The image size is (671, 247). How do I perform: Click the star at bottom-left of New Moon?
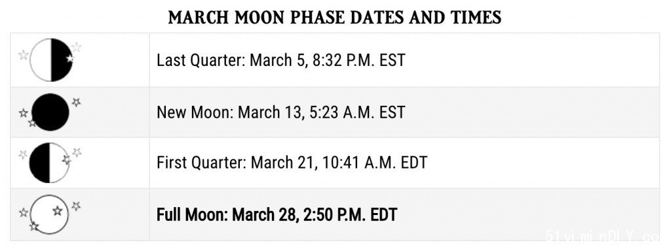[32, 124]
